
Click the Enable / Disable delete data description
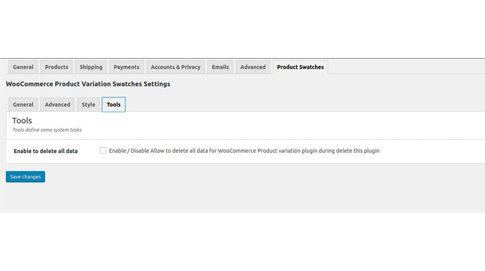click(244, 150)
